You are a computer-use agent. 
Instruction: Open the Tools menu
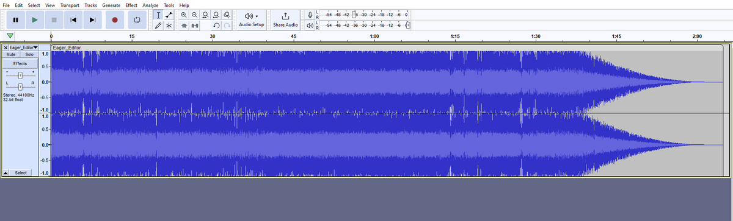(169, 5)
